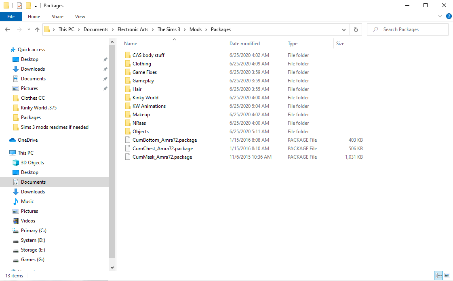Open pinned Pictures under Quick access

coord(29,88)
